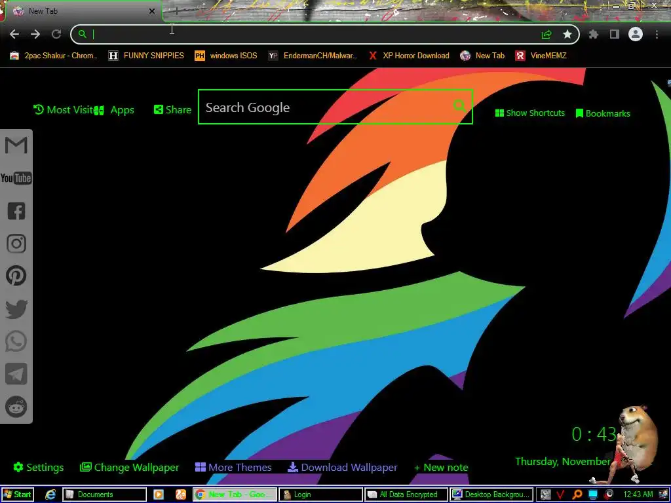This screenshot has width=671, height=503.
Task: Reload the current page
Action: coord(56,34)
